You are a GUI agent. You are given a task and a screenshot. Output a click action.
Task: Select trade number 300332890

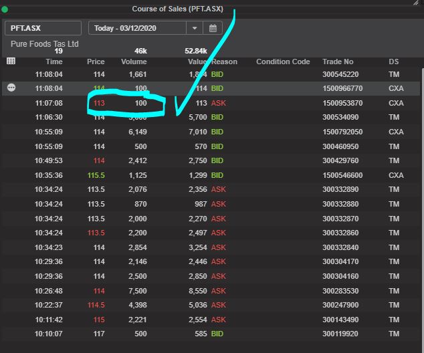340,189
